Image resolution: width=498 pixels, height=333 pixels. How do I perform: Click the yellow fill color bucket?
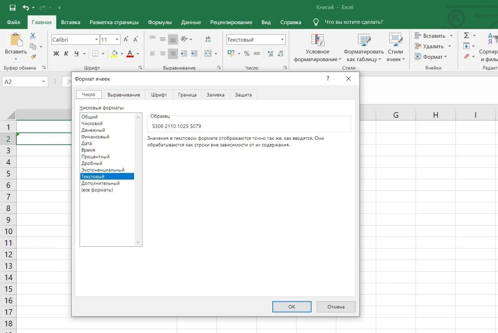(x=114, y=53)
